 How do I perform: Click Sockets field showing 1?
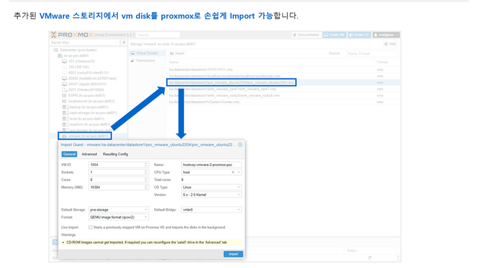point(116,172)
